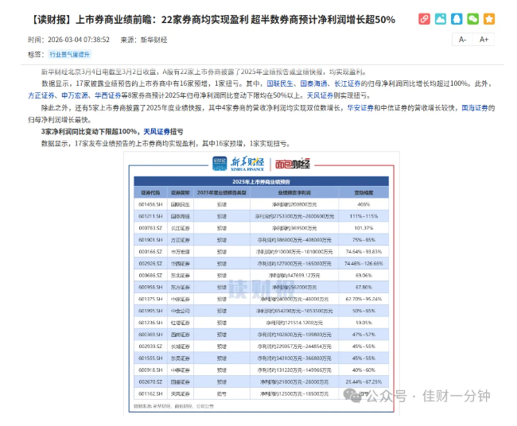Click the 变动幅度 column header
The height and width of the screenshot is (426, 517).
point(363,192)
